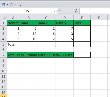Screen dimensions: 110x97
Task: Select column D header
Action: (x=64, y=18)
